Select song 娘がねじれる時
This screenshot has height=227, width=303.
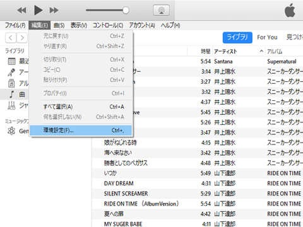[120, 143]
